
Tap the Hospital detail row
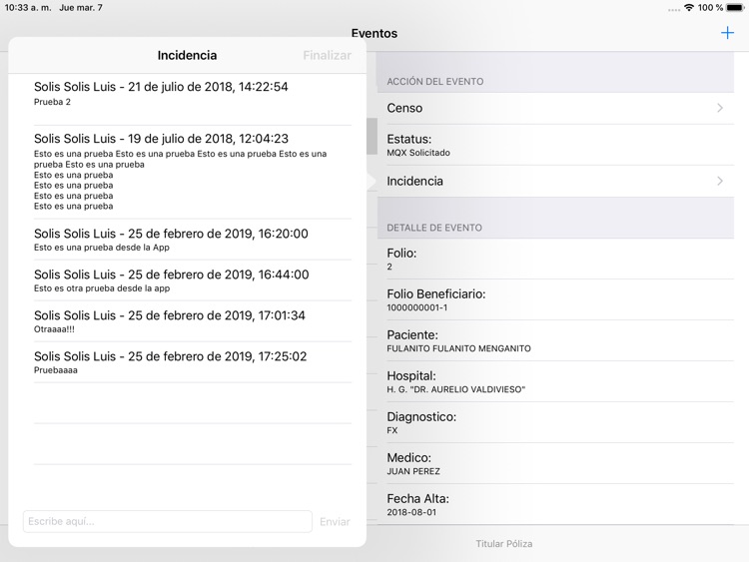559,382
